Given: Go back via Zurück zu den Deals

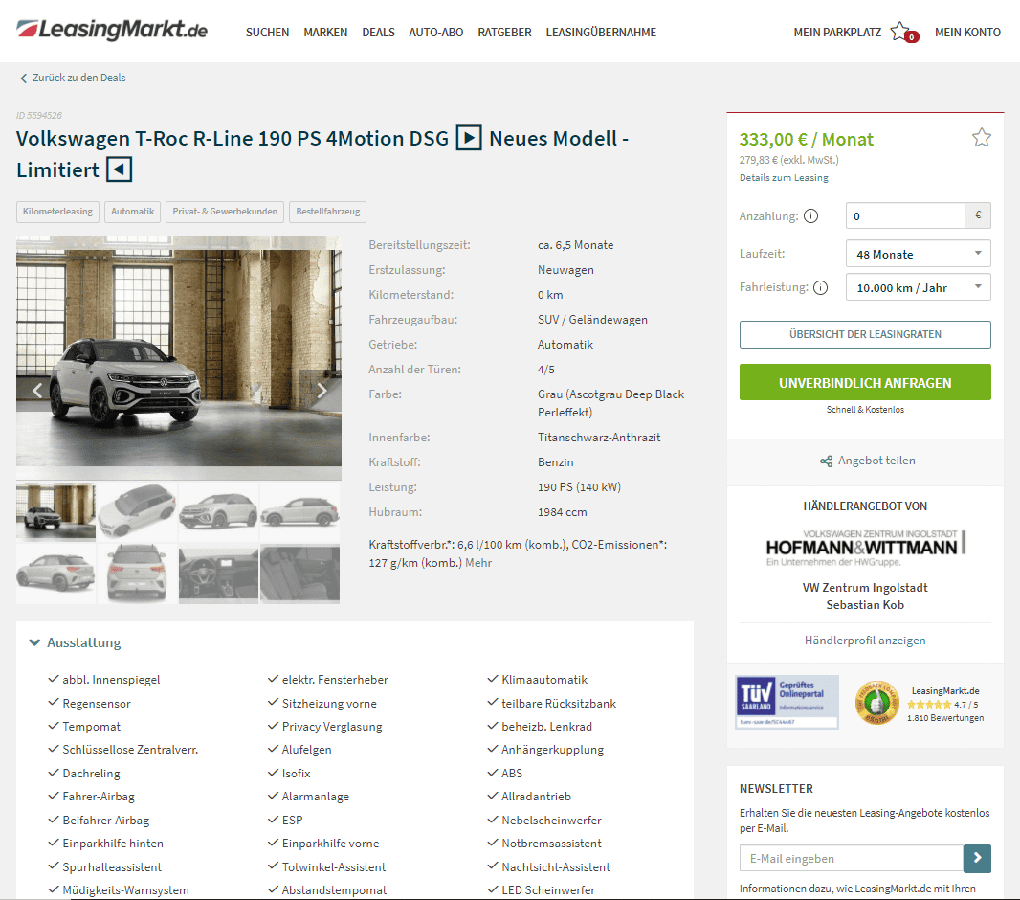Looking at the screenshot, I should point(73,79).
